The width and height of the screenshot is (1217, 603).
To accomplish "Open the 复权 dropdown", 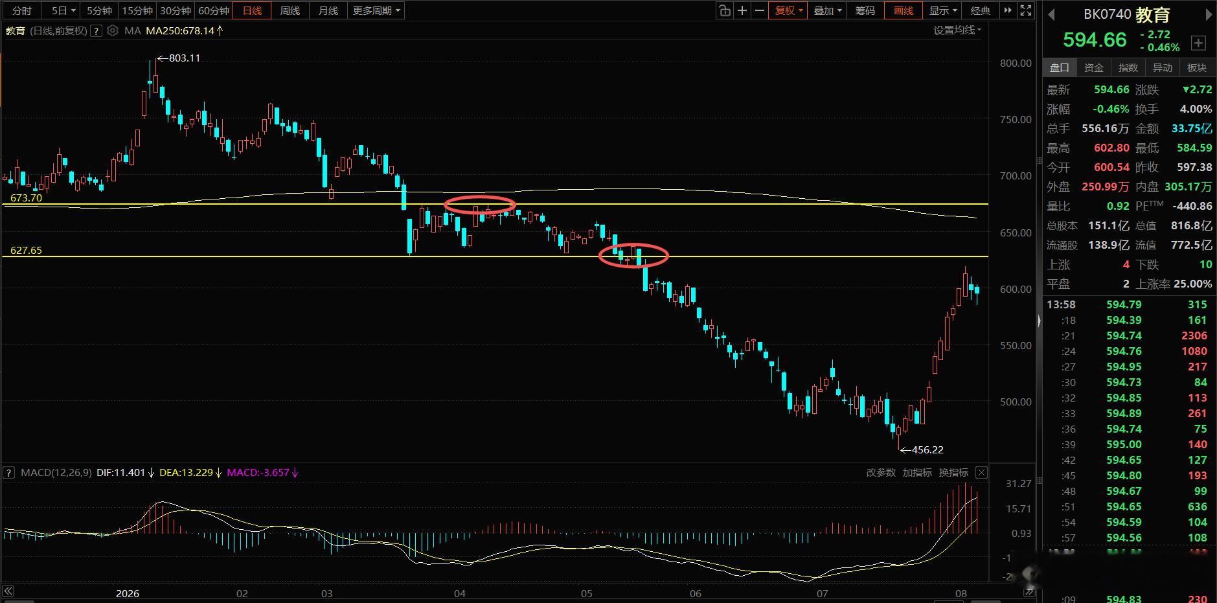I will tap(788, 10).
